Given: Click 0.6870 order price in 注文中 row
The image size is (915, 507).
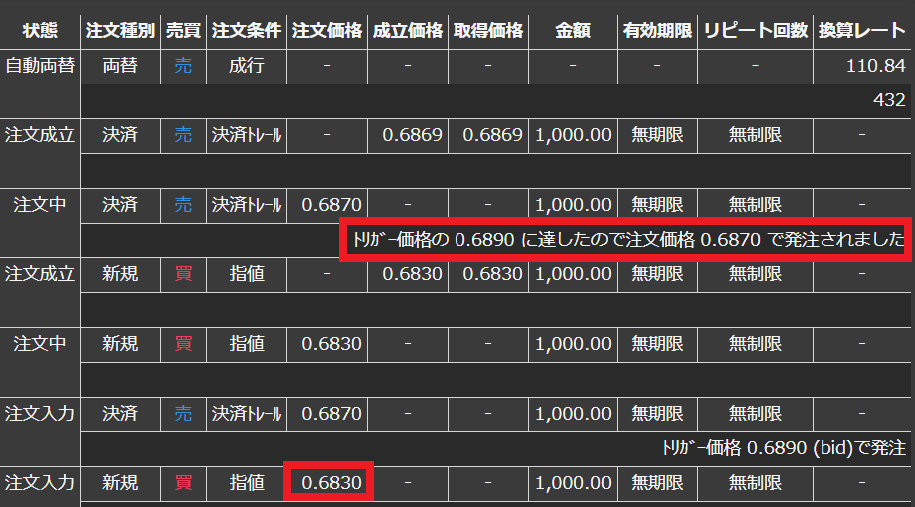Looking at the screenshot, I should coord(331,204).
